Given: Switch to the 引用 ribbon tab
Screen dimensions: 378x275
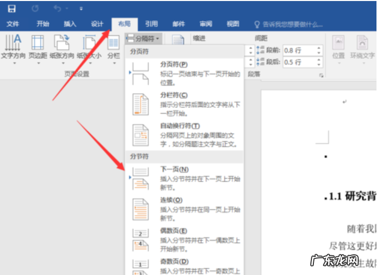Looking at the screenshot, I should click(151, 24).
